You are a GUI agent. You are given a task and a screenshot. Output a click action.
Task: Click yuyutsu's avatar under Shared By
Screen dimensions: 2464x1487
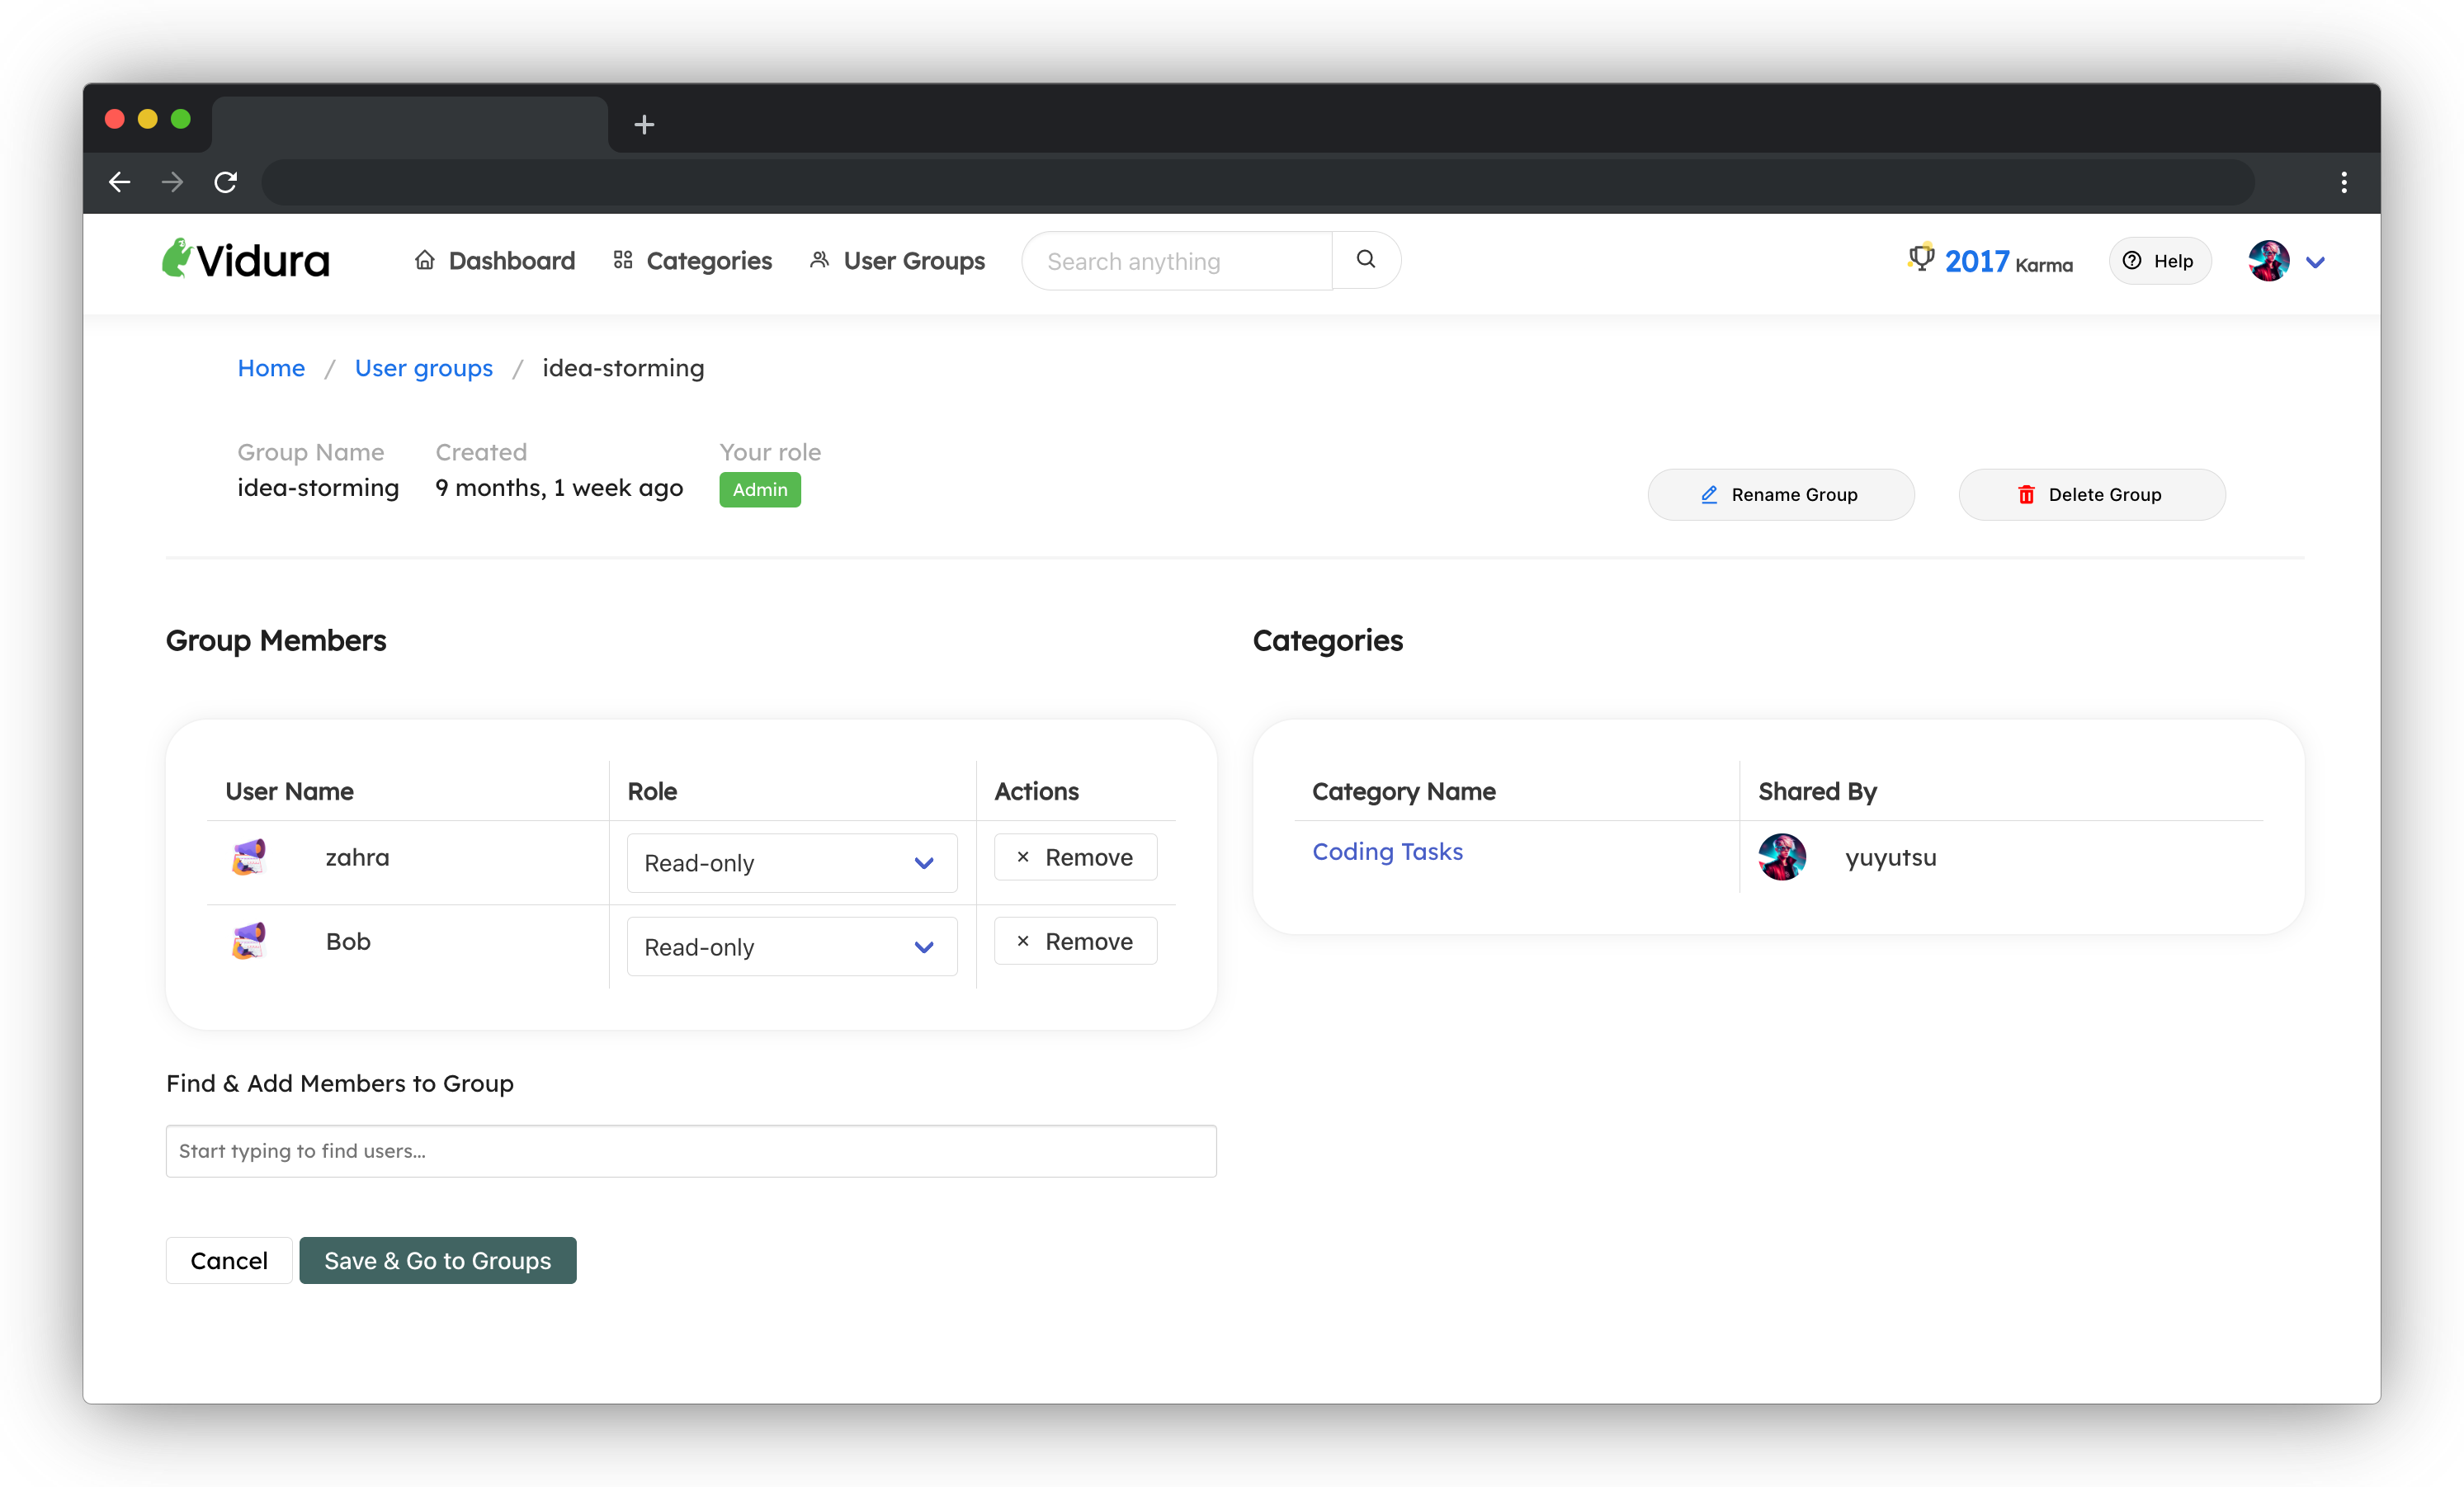click(1784, 857)
